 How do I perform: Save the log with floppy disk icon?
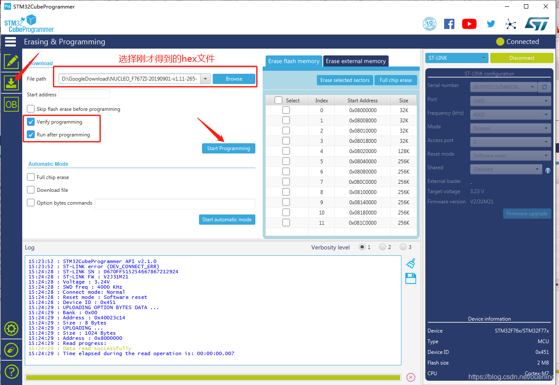pyautogui.click(x=410, y=279)
